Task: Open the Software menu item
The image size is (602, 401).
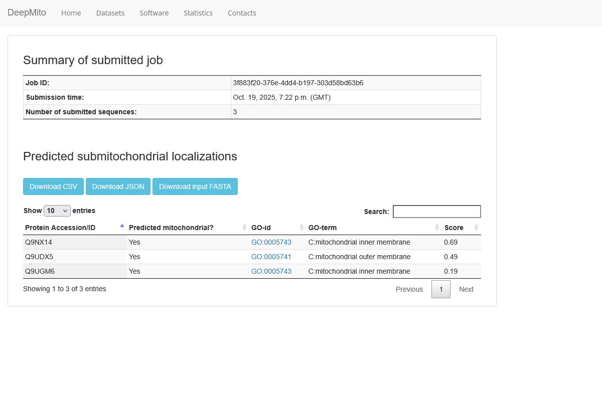Action: coord(154,13)
